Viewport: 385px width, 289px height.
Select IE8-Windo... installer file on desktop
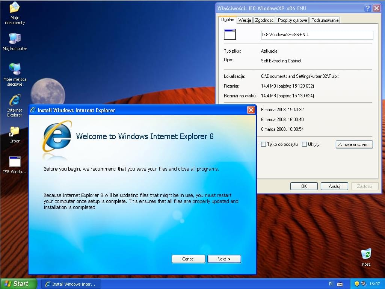point(15,165)
